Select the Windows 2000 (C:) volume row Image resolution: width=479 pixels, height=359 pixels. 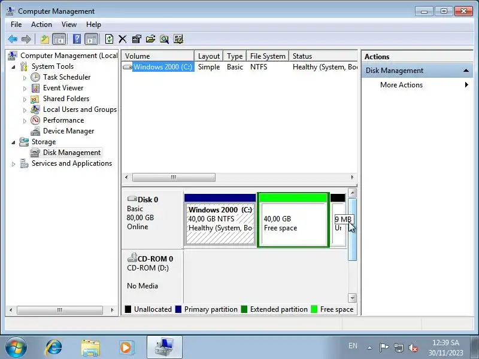pos(239,67)
